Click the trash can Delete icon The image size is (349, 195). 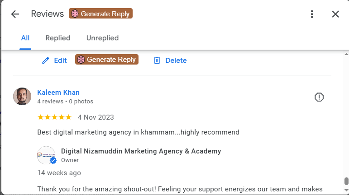(157, 60)
